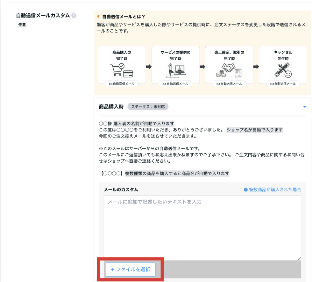Click the yoga and laptop service illustration
The width and height of the screenshot is (312, 282).
click(175, 70)
